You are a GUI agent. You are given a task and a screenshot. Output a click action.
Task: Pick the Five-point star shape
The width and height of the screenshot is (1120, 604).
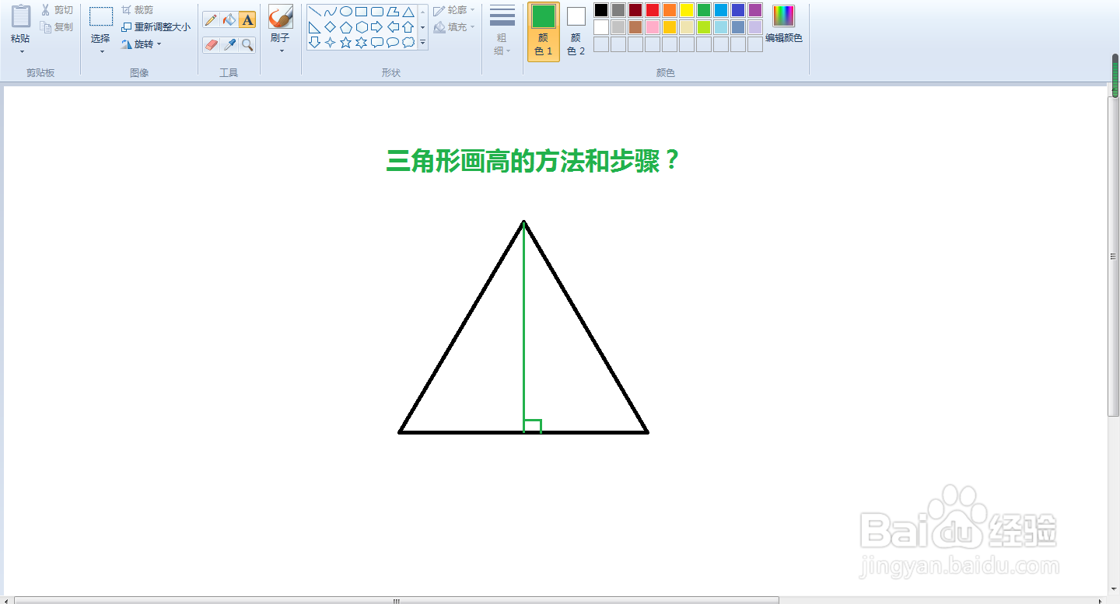coord(345,43)
